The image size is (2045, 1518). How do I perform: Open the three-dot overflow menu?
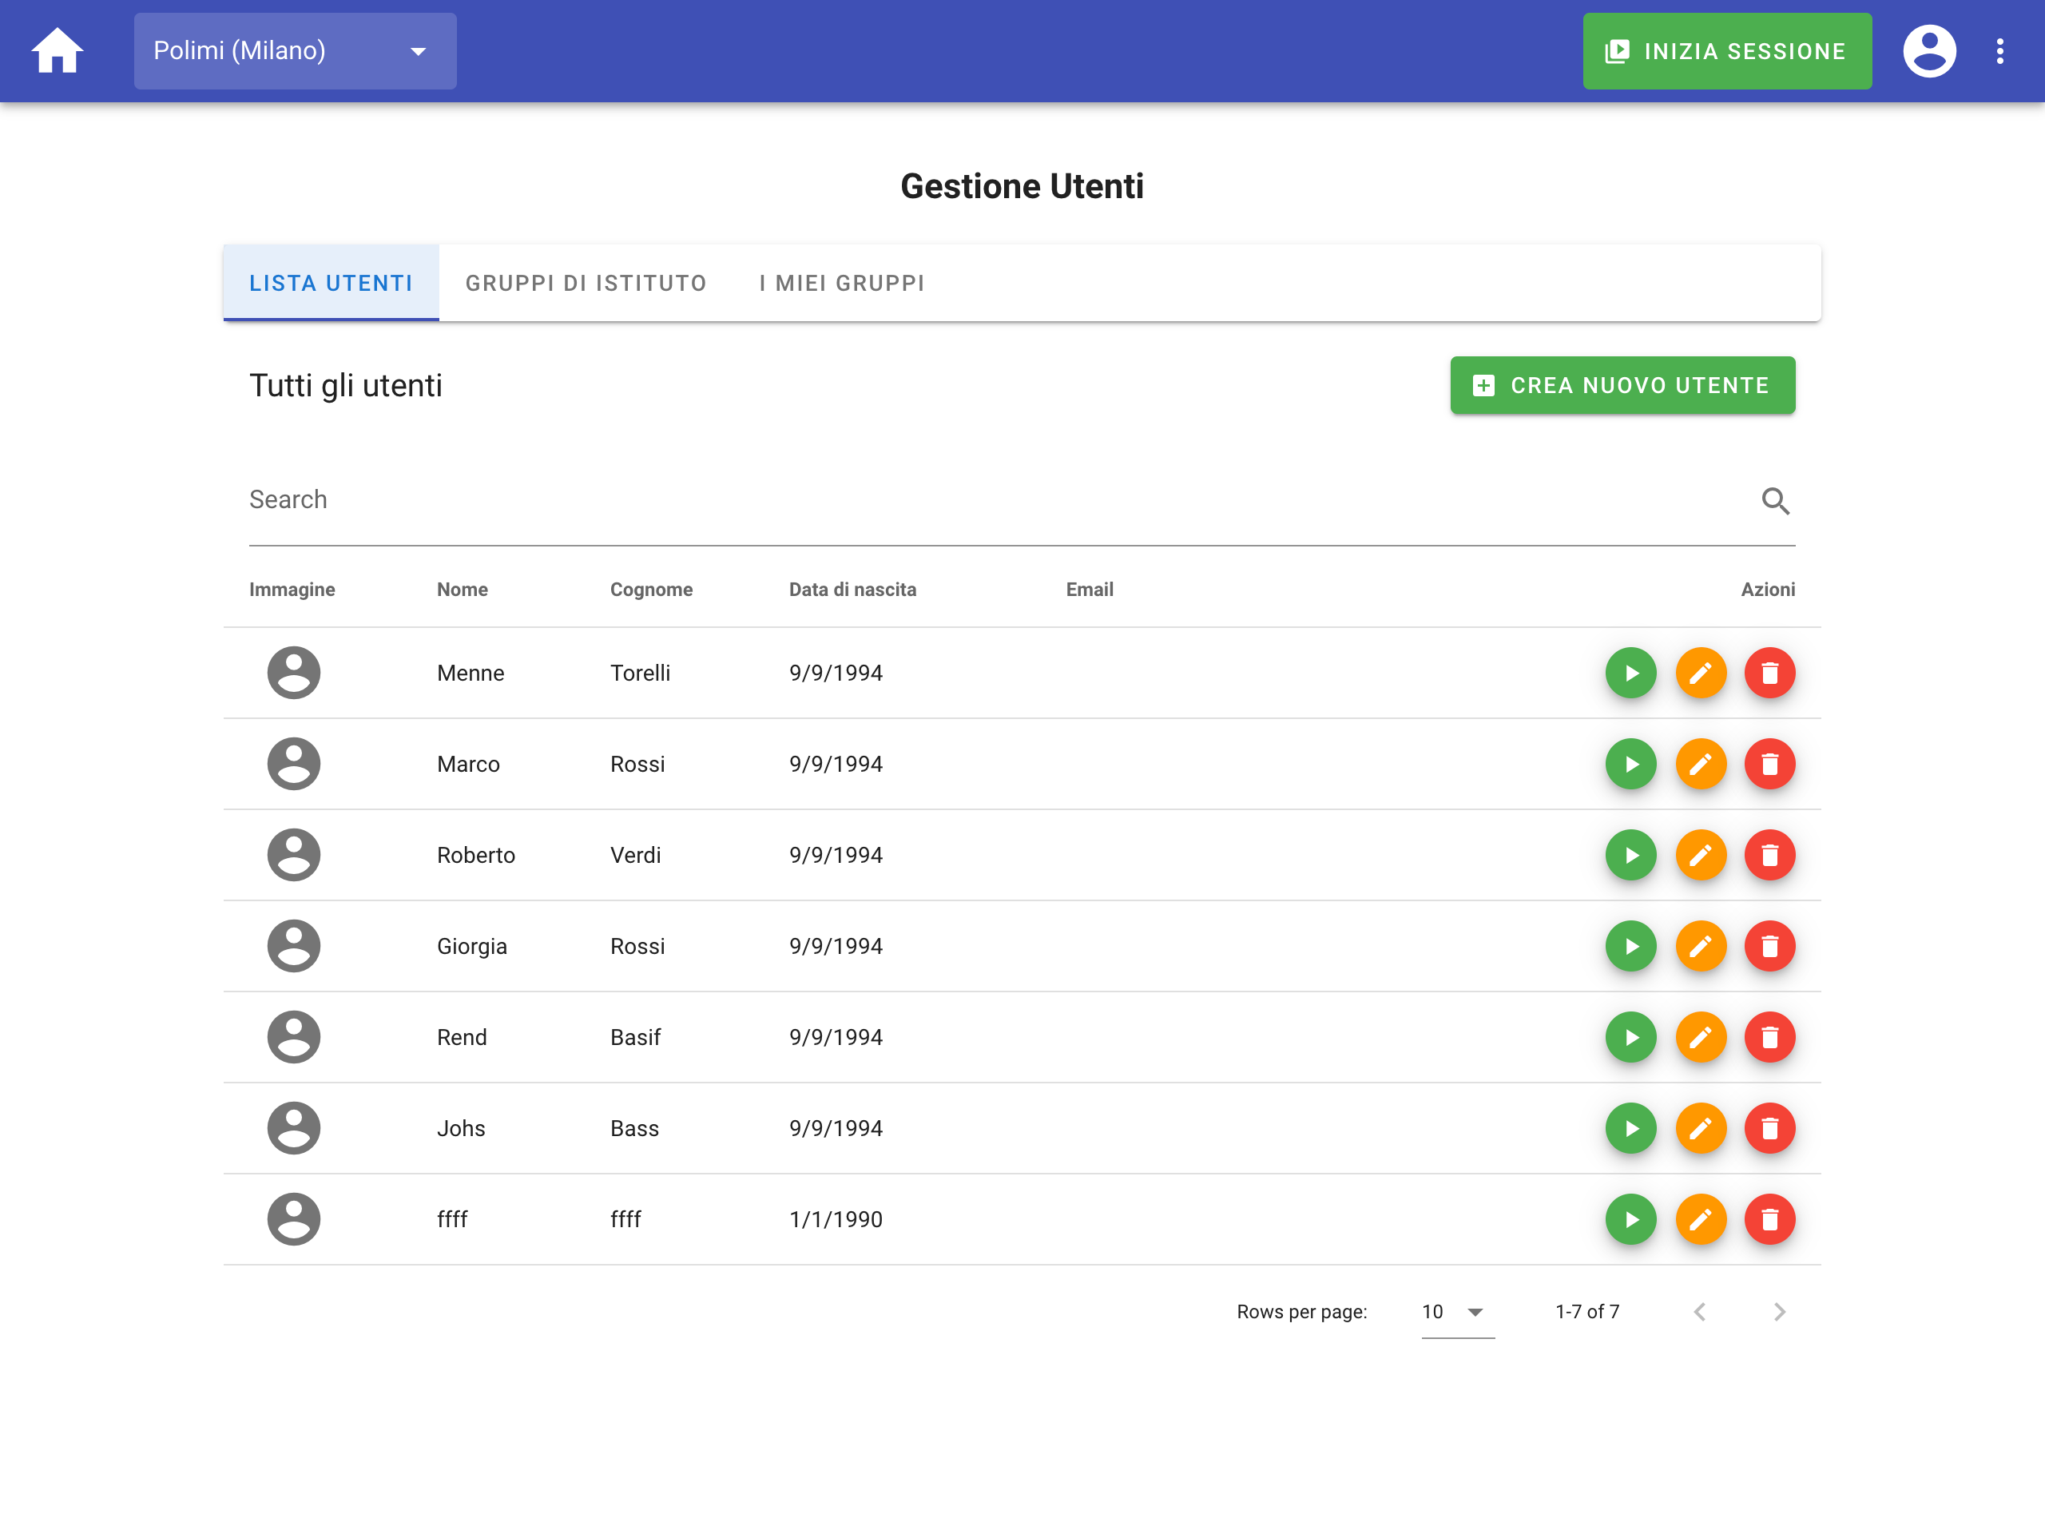(x=1999, y=50)
